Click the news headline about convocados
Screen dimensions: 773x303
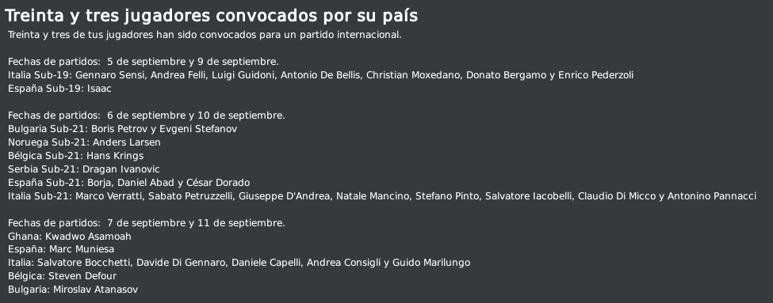[212, 16]
